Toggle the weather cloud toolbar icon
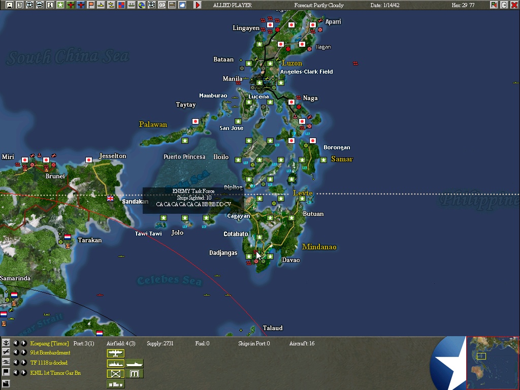This screenshot has height=390, width=520. [x=182, y=5]
